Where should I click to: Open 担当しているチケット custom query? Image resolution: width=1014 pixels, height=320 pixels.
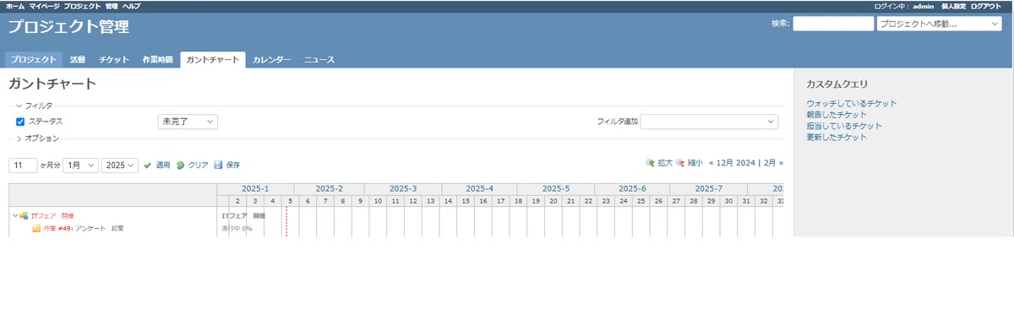tap(844, 126)
